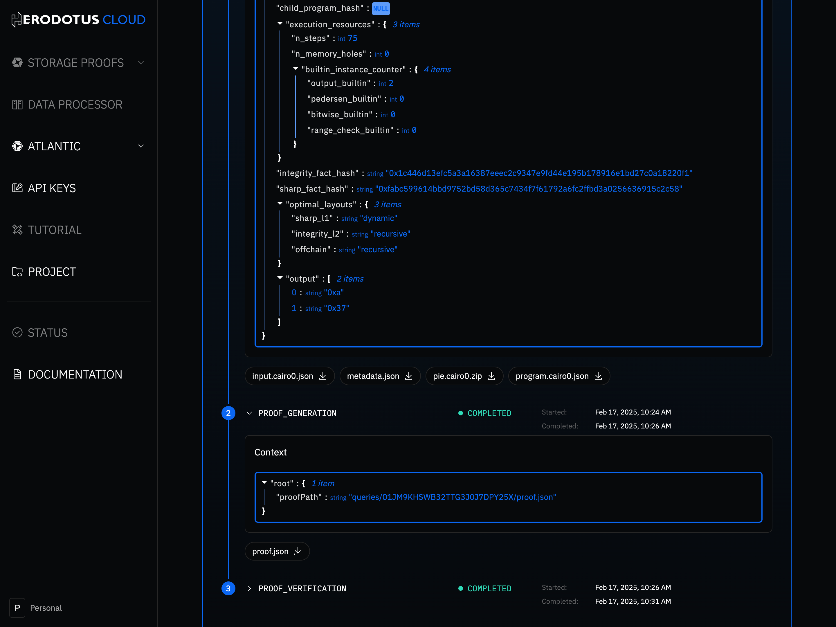Expand the PROOF_VERIFICATION step chevron
This screenshot has height=627, width=836.
(x=249, y=588)
